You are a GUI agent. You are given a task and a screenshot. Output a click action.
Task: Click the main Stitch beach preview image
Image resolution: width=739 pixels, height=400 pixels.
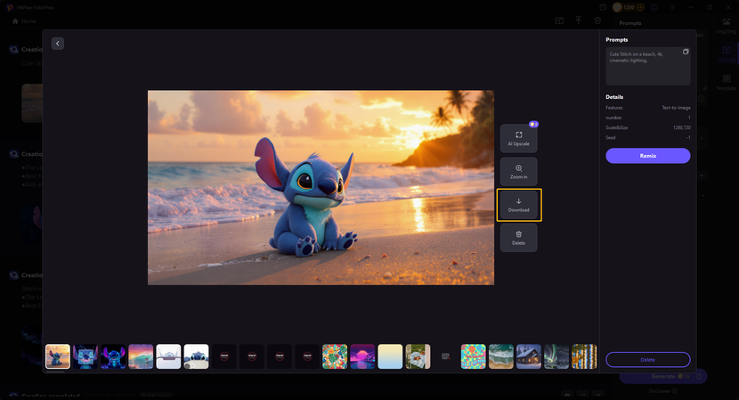(321, 187)
